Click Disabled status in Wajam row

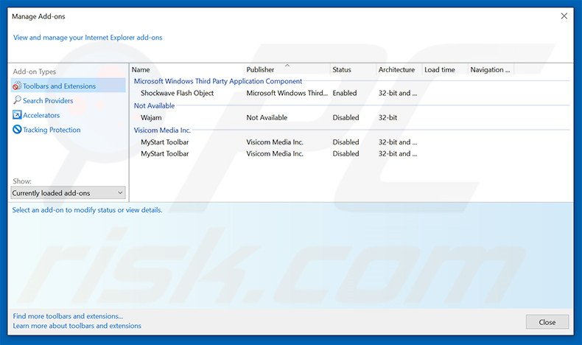pyautogui.click(x=346, y=117)
